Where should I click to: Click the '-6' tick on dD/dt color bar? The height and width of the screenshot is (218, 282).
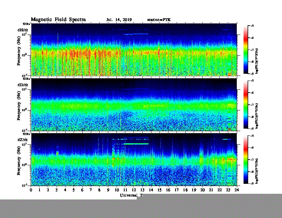pos(252,93)
